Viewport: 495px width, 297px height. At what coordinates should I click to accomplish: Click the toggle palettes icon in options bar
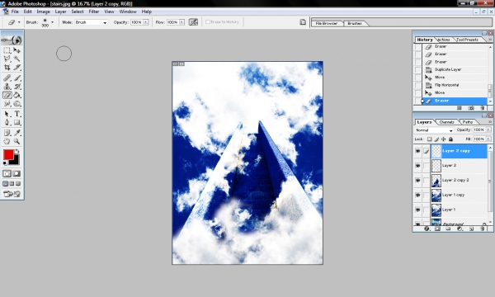[303, 22]
